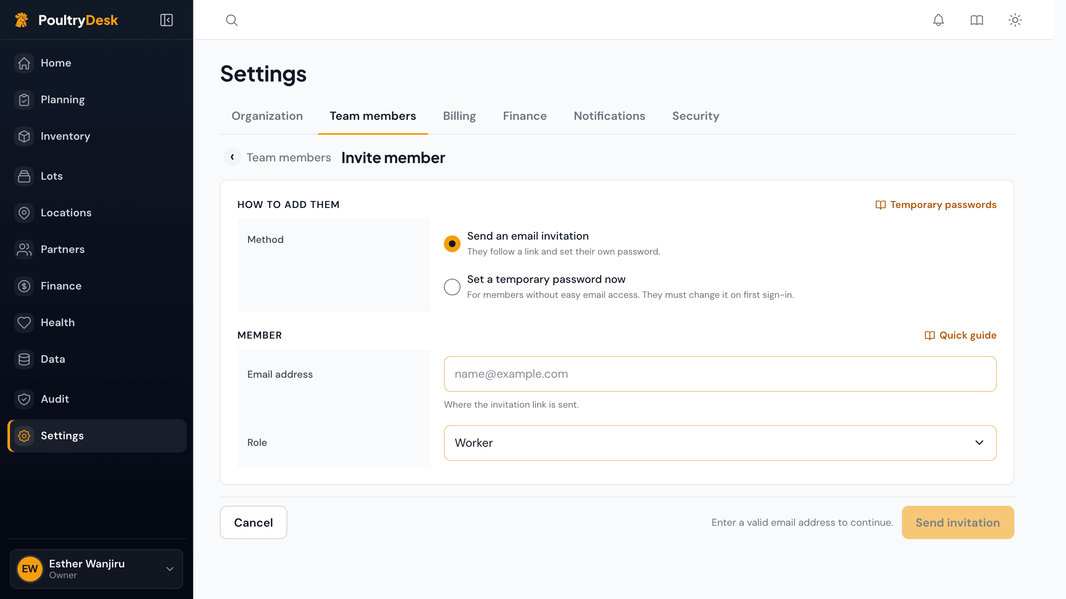Open Health in sidebar
The width and height of the screenshot is (1066, 599).
97,323
